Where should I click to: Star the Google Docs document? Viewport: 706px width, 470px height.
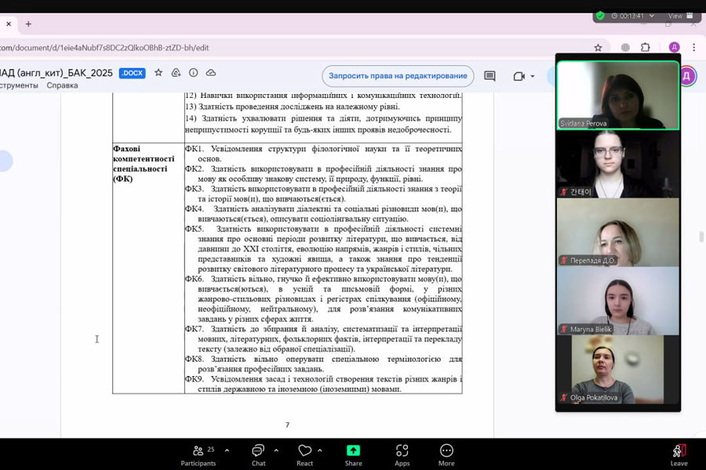click(x=158, y=73)
